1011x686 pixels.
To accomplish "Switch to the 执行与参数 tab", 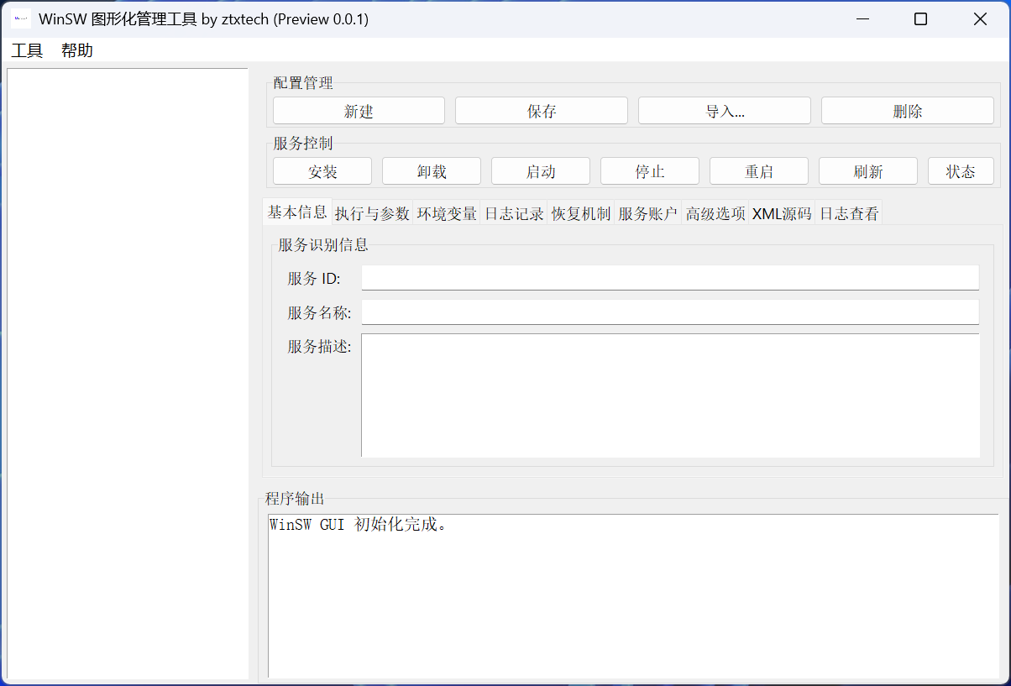I will tap(372, 213).
